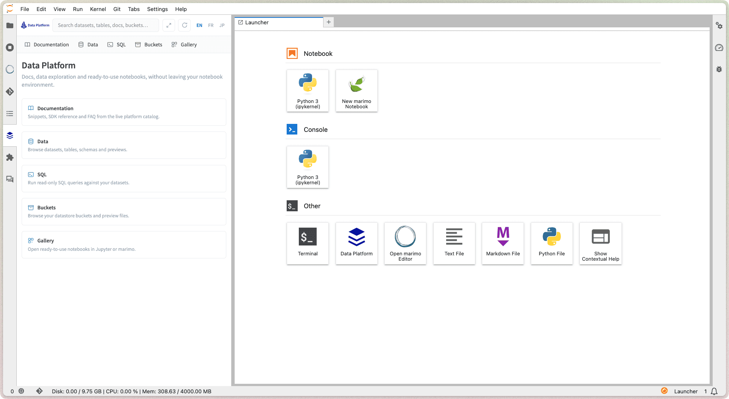
Task: Open the Extension Manager puzzle icon
Action: point(10,157)
